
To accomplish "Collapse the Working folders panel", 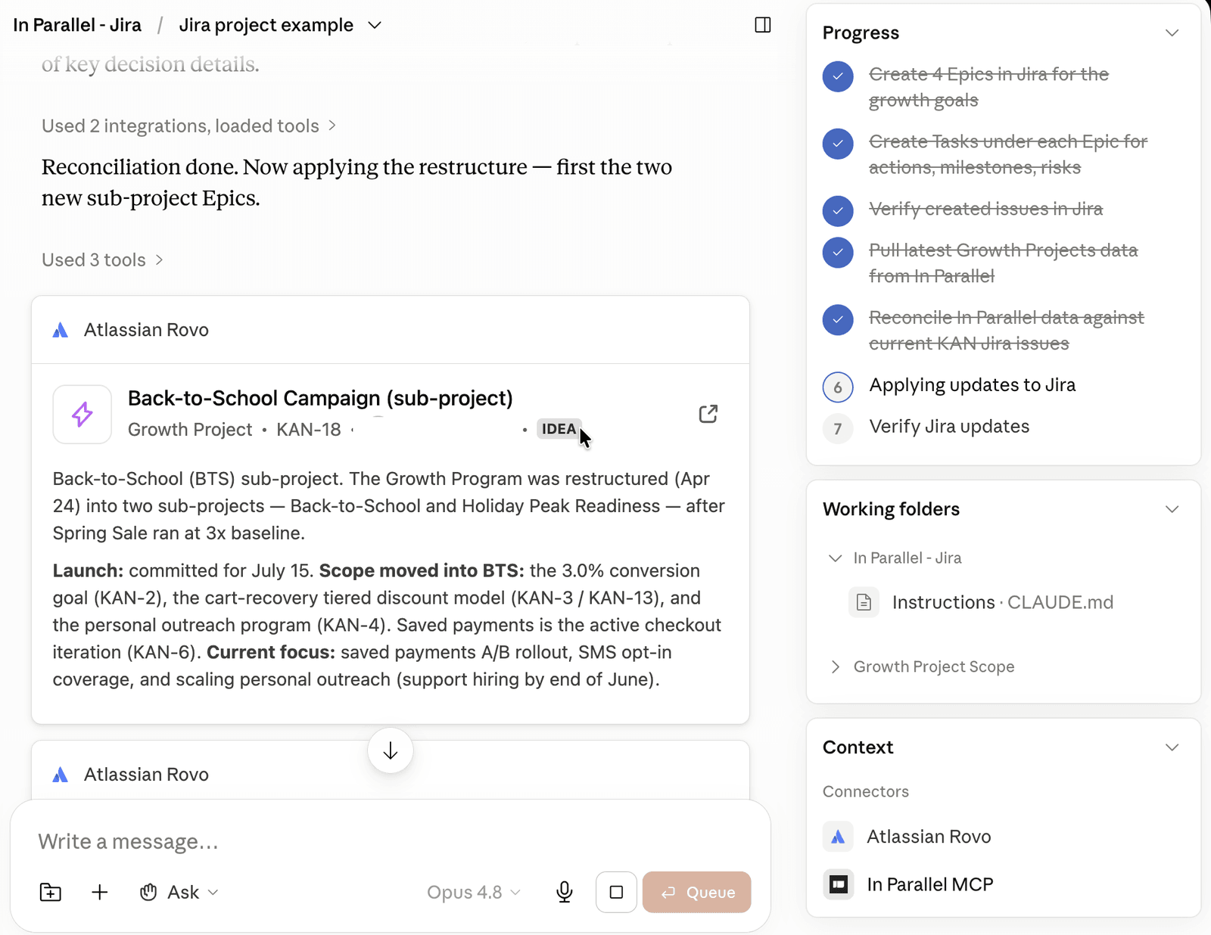I will coord(1172,509).
